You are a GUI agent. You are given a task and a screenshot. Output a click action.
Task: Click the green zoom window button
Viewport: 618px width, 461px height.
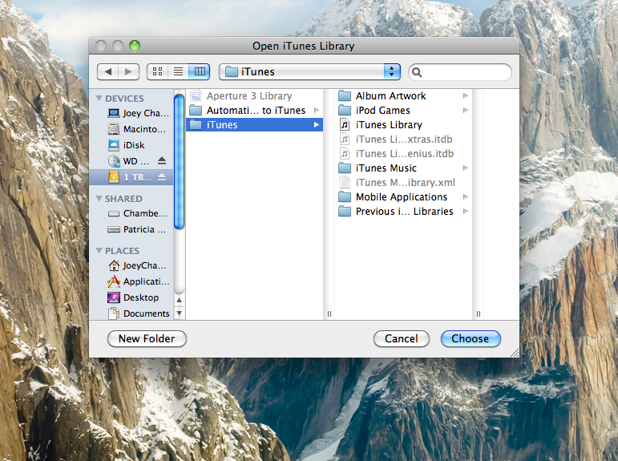[135, 46]
